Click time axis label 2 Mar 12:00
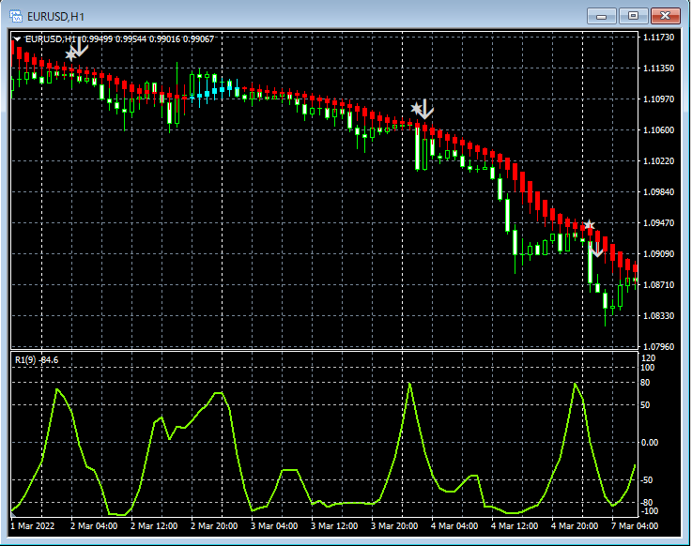This screenshot has height=546, width=692. 154,526
